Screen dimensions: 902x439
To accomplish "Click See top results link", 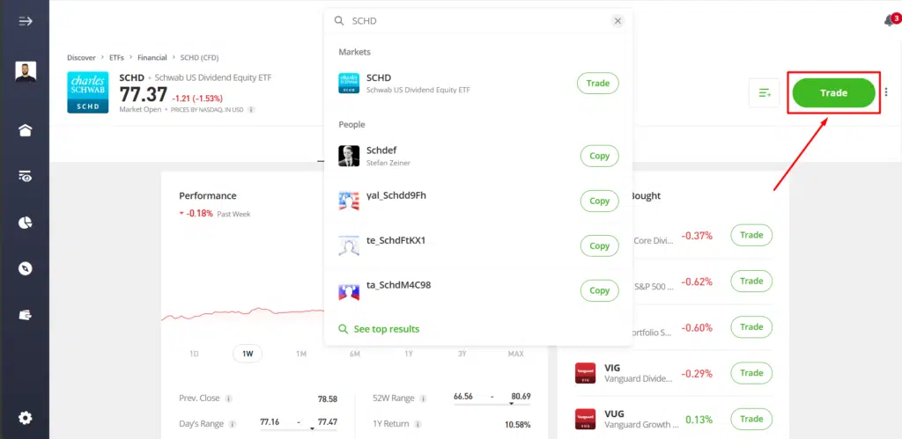I will click(x=386, y=329).
